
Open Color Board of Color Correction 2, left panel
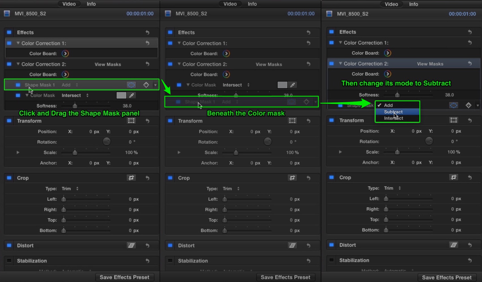(65, 74)
